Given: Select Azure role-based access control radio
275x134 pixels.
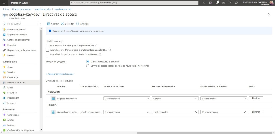Looking at the screenshot, I should pyautogui.click(x=88, y=66).
